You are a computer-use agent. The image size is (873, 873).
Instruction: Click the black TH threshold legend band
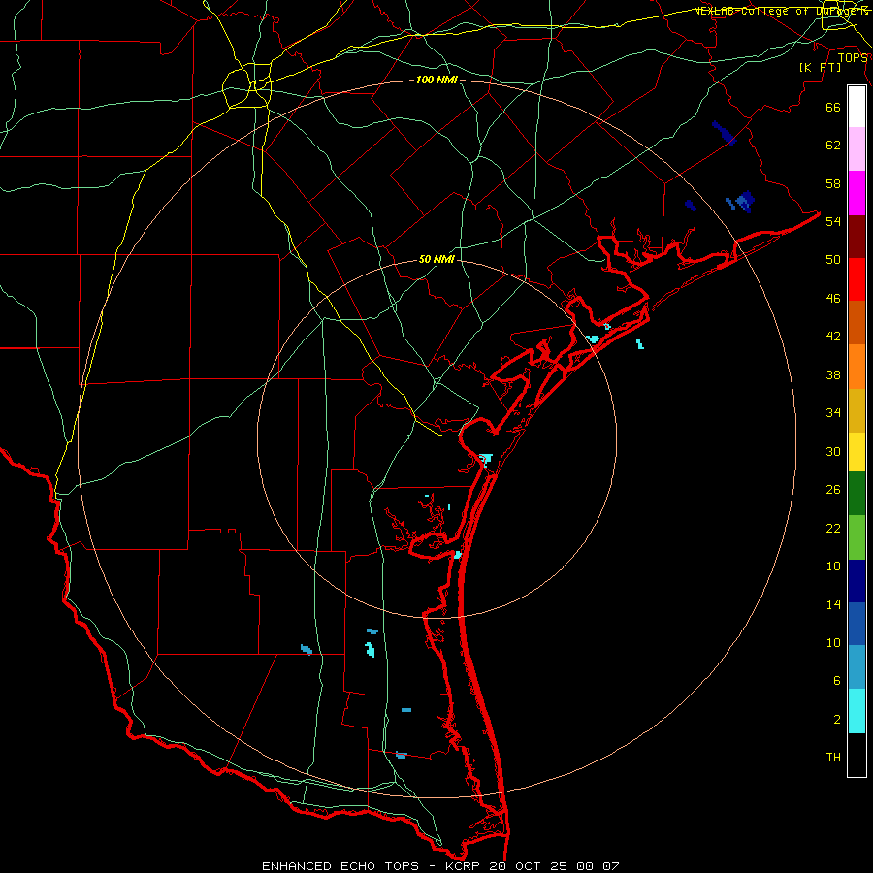[857, 754]
